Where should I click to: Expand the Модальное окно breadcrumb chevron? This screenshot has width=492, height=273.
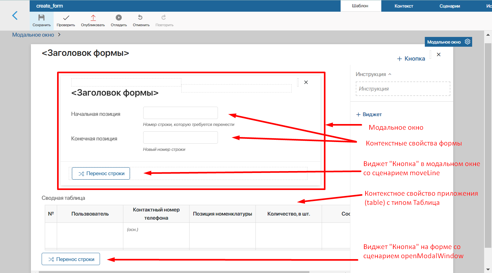59,35
